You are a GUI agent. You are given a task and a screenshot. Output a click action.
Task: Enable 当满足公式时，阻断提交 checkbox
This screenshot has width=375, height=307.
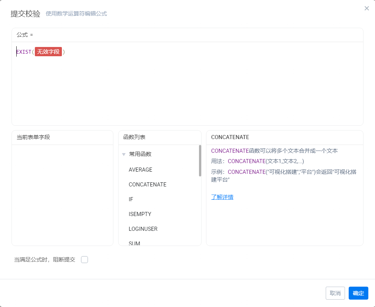click(84, 260)
